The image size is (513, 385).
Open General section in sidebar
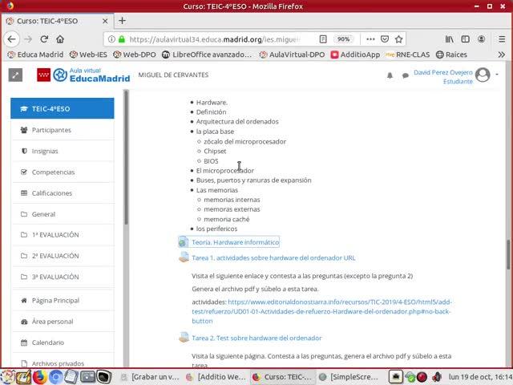[63, 214]
